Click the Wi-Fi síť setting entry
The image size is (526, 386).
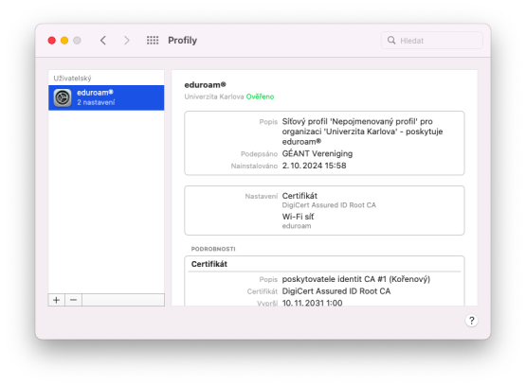click(298, 217)
